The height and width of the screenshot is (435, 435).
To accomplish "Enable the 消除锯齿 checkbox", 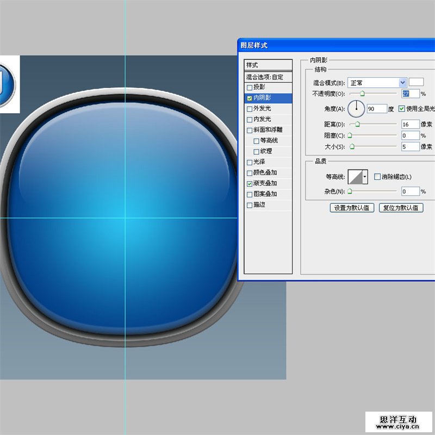I will click(x=378, y=177).
